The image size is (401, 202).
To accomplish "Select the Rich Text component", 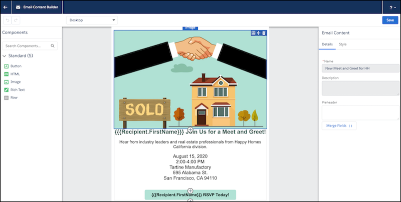I will coord(17,89).
